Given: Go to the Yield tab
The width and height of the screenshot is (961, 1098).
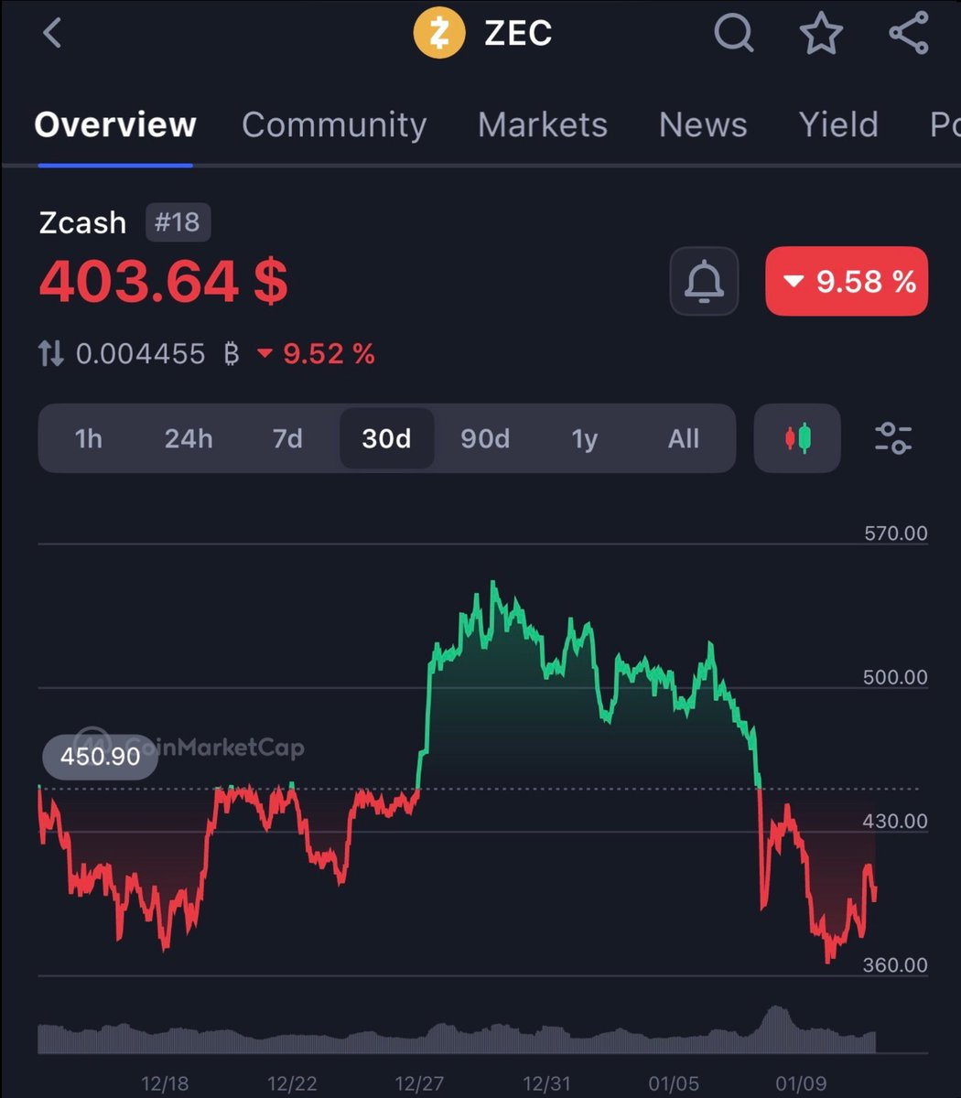Looking at the screenshot, I should pos(838,124).
